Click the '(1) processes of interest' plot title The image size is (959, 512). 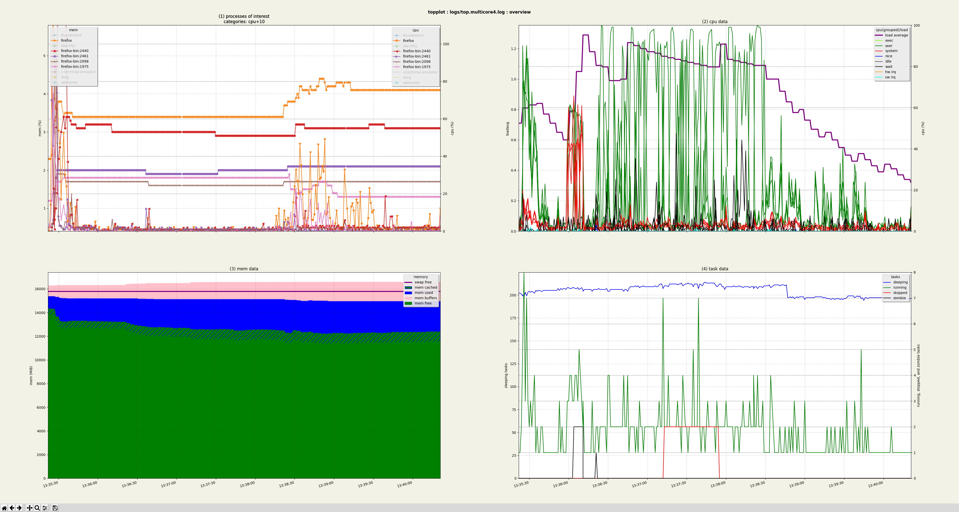[x=244, y=16]
